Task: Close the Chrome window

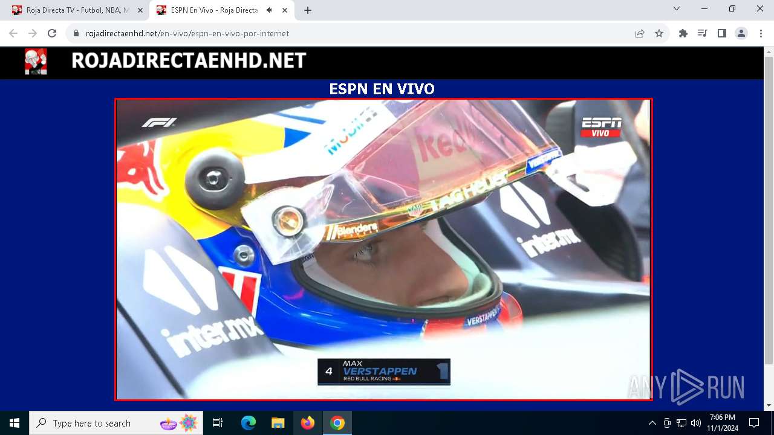Action: 760,8
